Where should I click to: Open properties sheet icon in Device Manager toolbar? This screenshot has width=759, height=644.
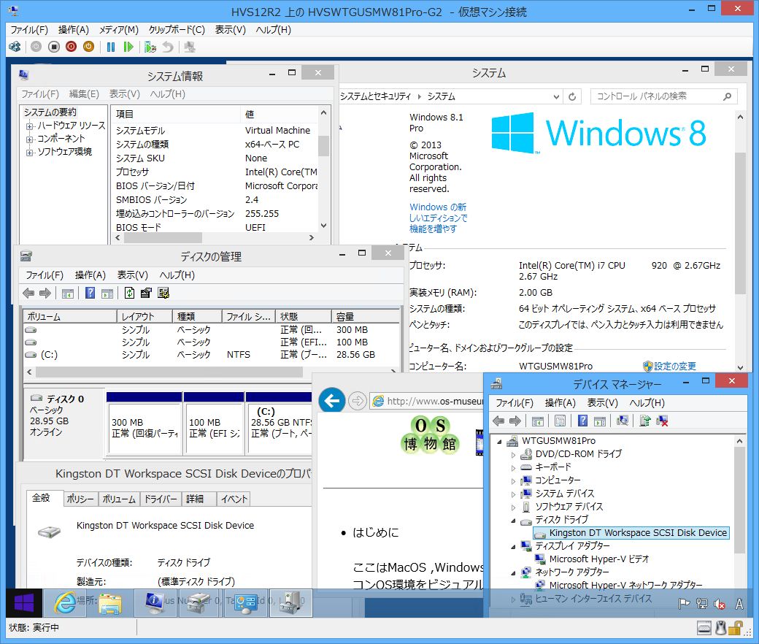(x=560, y=421)
